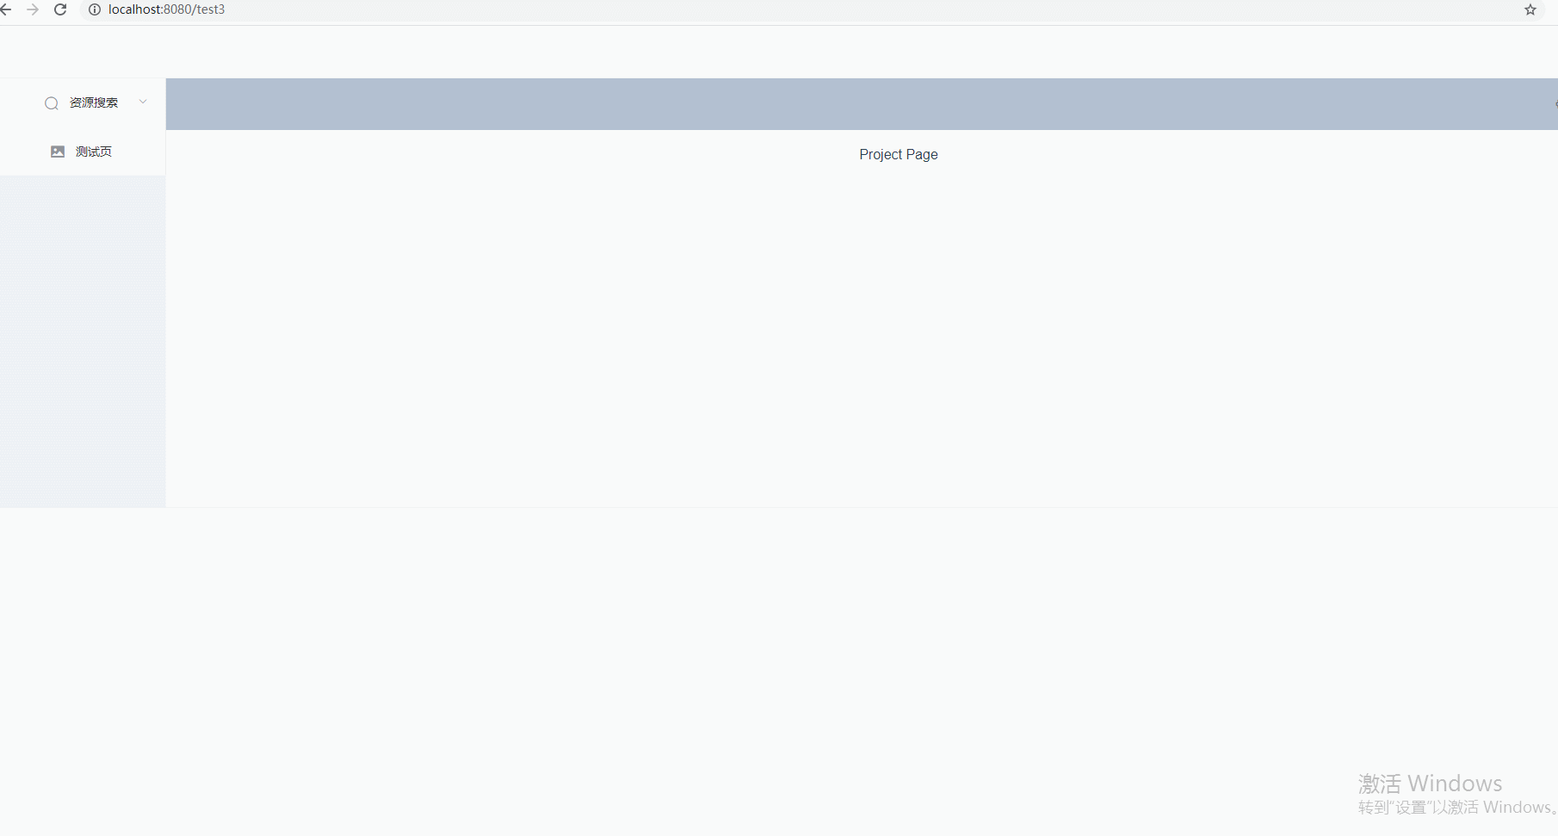Click the browser forward arrow
Viewport: 1558px width, 836px height.
coord(33,9)
